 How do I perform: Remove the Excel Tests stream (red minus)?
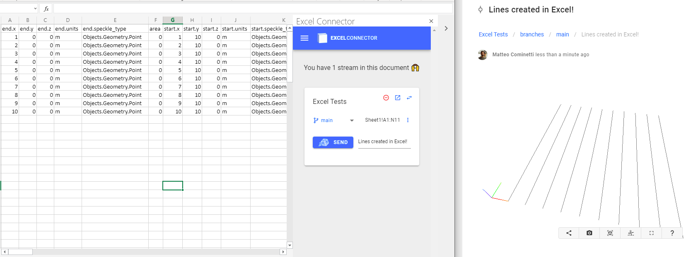click(386, 98)
